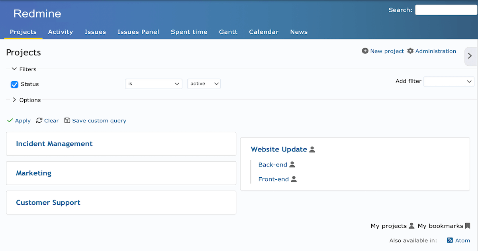Open the Incident Management project
Screen dimensions: 478x251
click(x=54, y=143)
